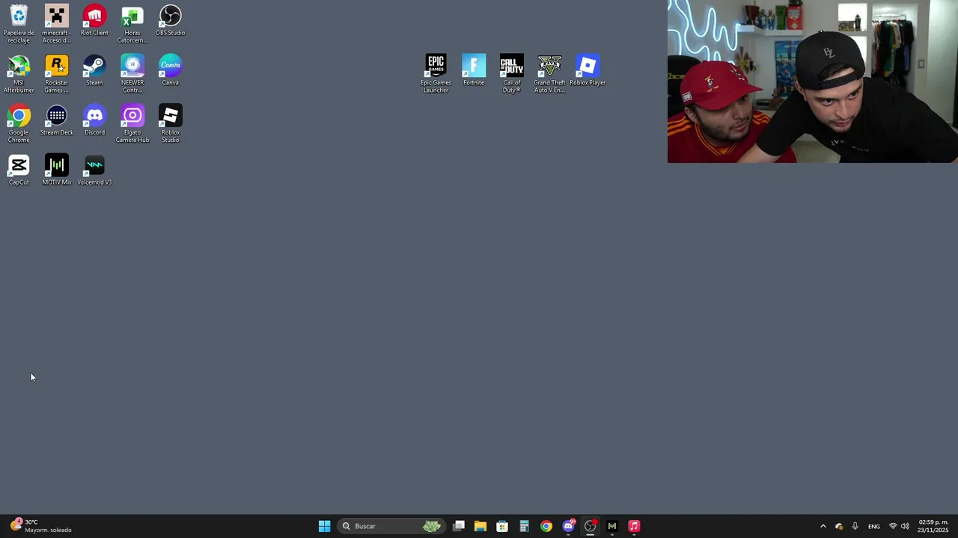Open the Calculator from the taskbar
958x538 pixels.
(524, 526)
